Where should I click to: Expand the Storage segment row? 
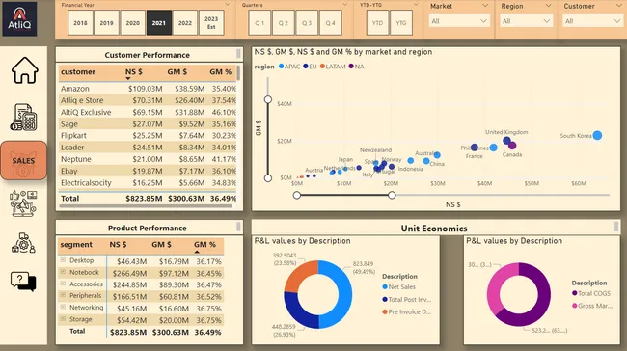point(63,318)
